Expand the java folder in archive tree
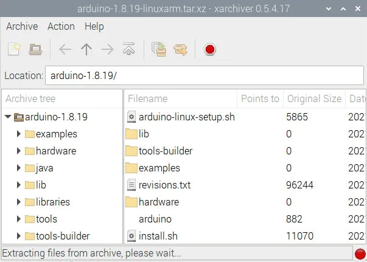This screenshot has height=262, width=367. pyautogui.click(x=19, y=168)
